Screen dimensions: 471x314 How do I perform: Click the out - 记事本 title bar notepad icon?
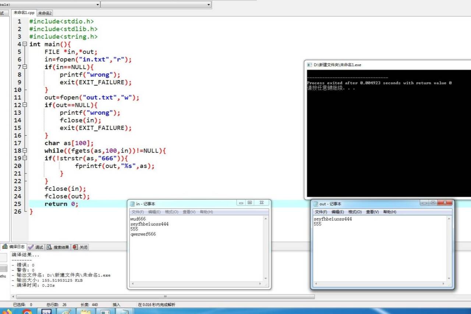pos(316,204)
